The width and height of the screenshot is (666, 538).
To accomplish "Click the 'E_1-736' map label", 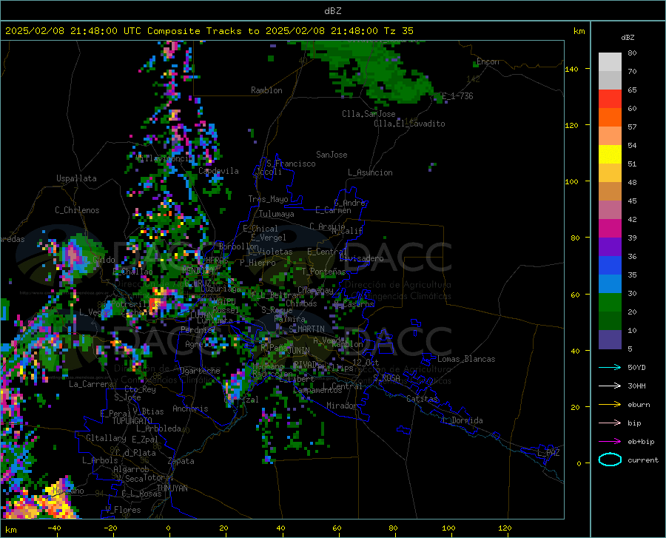I will tap(457, 96).
